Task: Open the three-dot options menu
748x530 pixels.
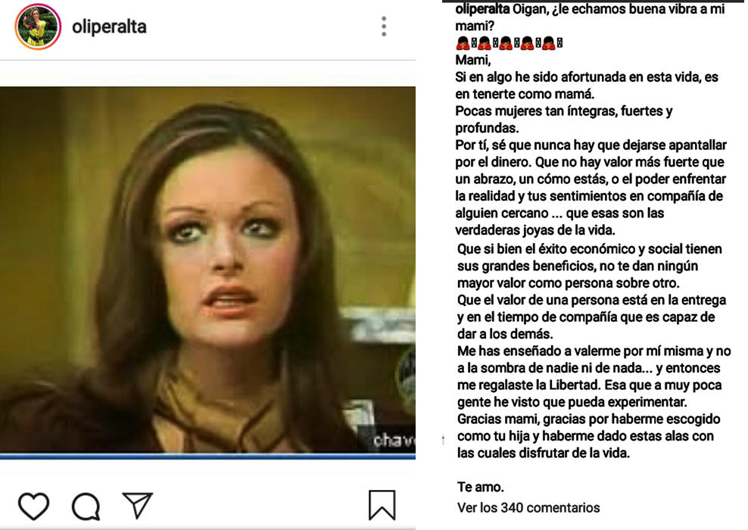Action: [384, 26]
